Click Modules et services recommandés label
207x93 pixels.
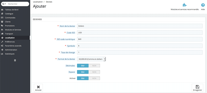tap(184, 10)
